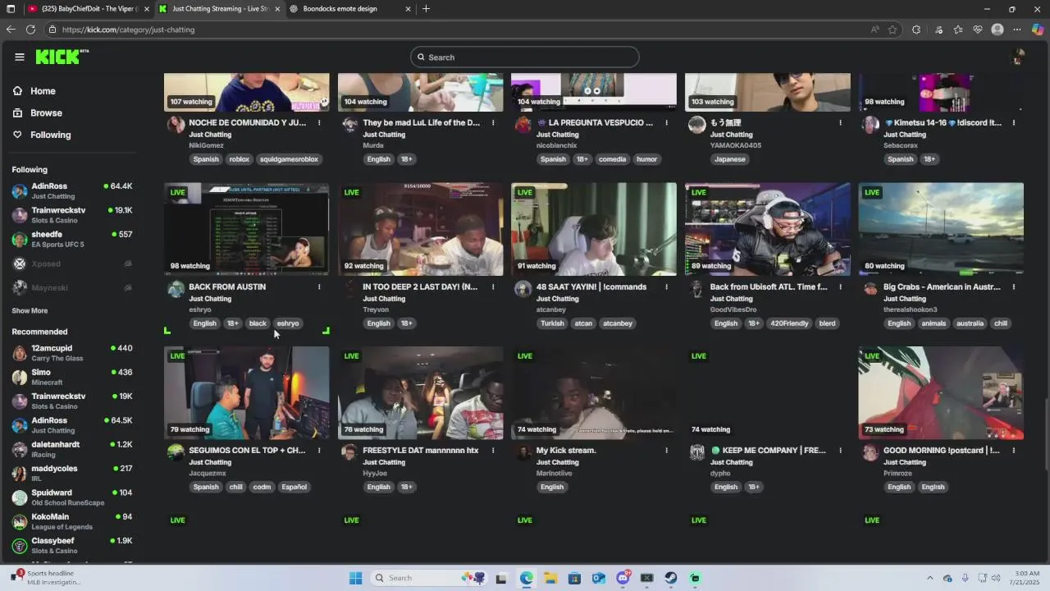The image size is (1050, 591).
Task: Select the Turkish tag
Action: coord(552,323)
